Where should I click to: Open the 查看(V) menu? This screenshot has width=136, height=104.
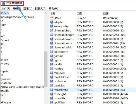(x=28, y=9)
